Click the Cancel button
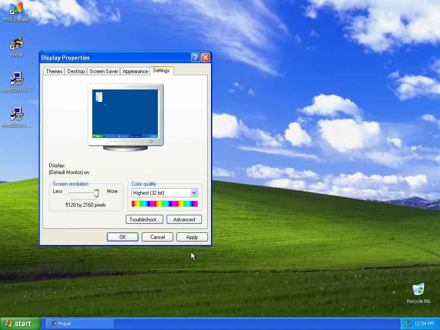Image resolution: width=440 pixels, height=330 pixels. [x=157, y=237]
